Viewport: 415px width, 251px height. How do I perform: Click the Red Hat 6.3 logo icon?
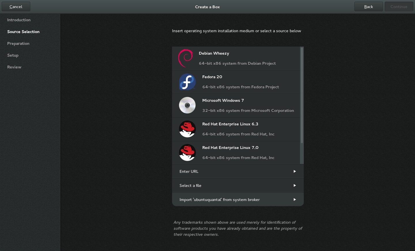pos(187,129)
